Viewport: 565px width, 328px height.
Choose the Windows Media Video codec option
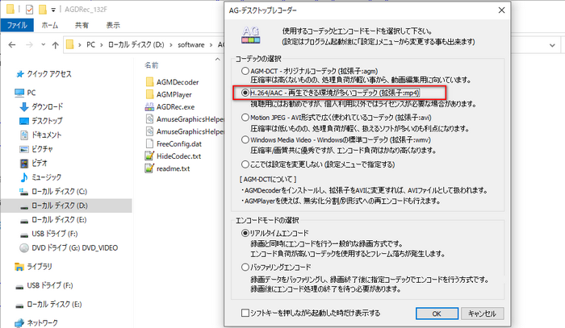[x=245, y=139]
